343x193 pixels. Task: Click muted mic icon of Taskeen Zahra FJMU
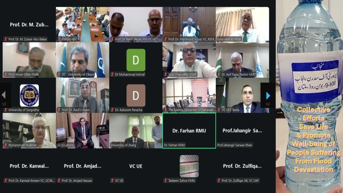coord(166,180)
